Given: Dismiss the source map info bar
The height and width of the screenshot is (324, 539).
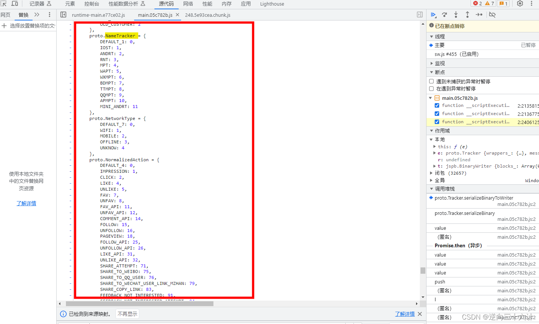Looking at the screenshot, I should coord(420,314).
